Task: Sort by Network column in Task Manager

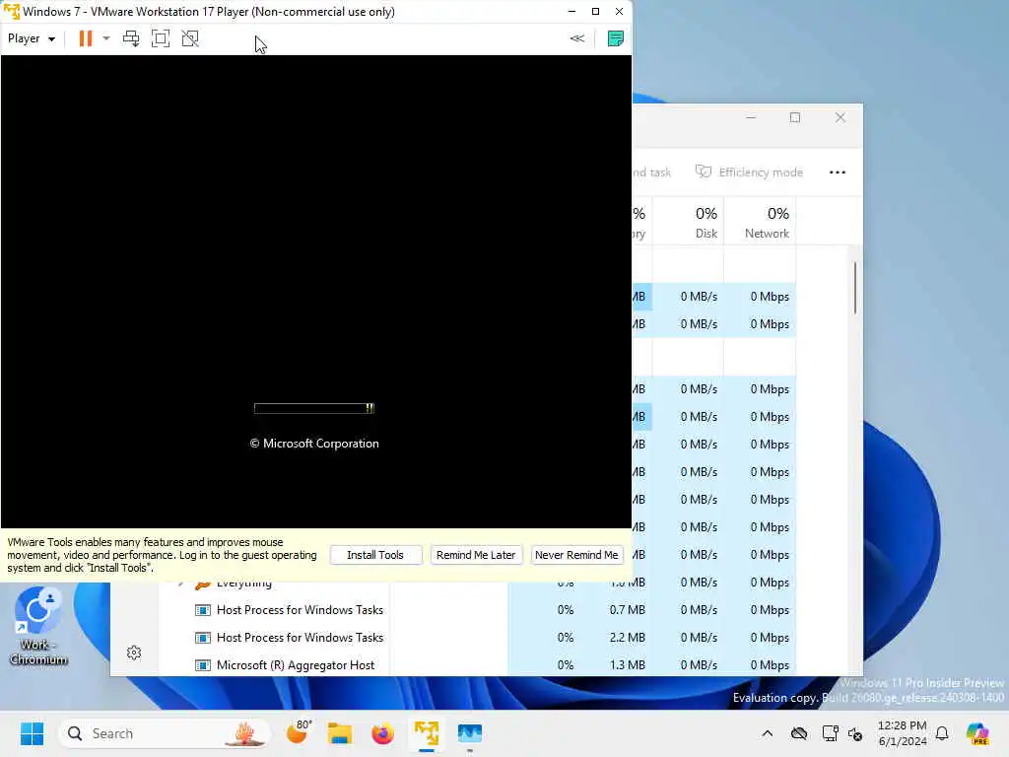Action: coord(760,222)
